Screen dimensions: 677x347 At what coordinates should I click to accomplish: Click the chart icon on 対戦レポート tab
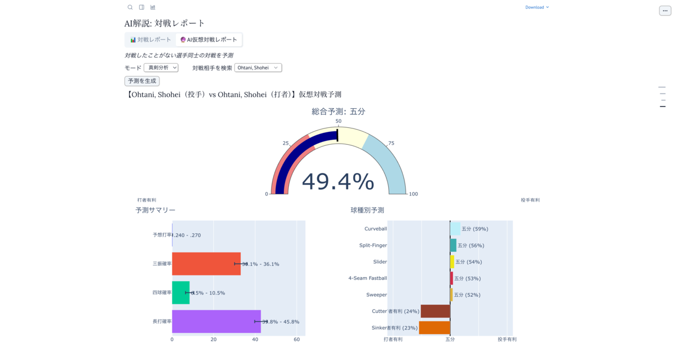(133, 40)
